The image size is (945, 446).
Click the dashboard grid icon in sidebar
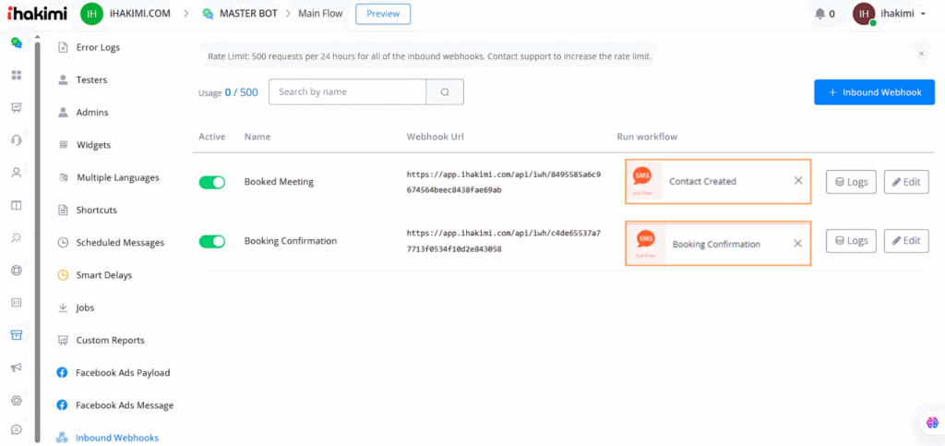click(x=16, y=74)
